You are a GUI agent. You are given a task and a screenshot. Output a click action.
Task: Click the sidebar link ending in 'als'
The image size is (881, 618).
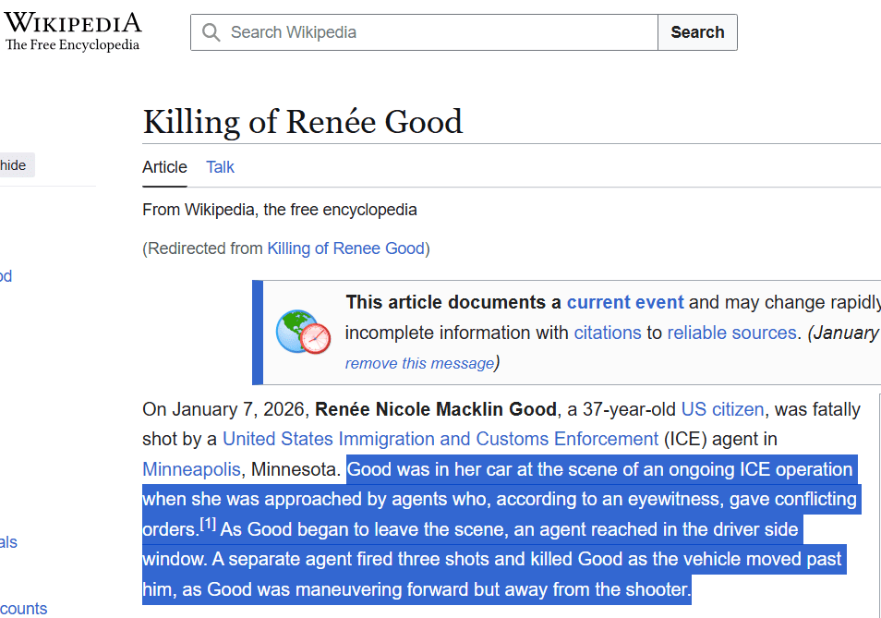click(8, 542)
